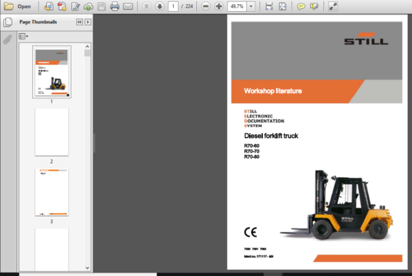Click the thumbnail scrollbar down arrow

[x=87, y=268]
